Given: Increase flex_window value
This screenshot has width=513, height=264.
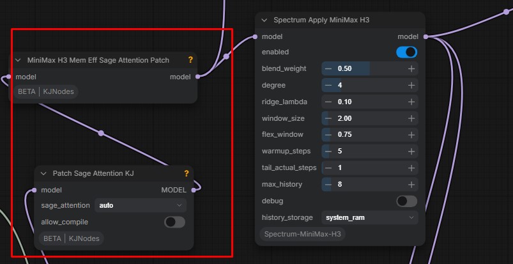Looking at the screenshot, I should pyautogui.click(x=411, y=135).
